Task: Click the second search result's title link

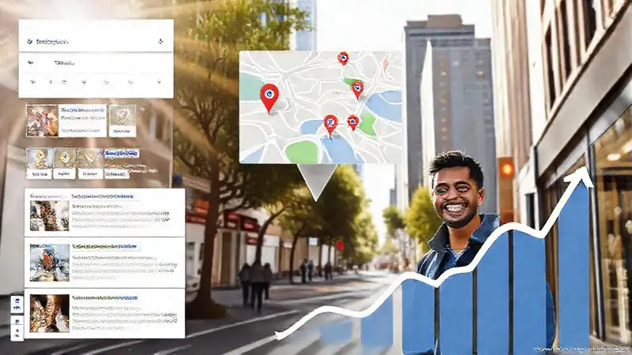Action: tap(105, 246)
